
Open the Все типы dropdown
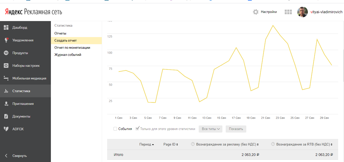coord(210,129)
